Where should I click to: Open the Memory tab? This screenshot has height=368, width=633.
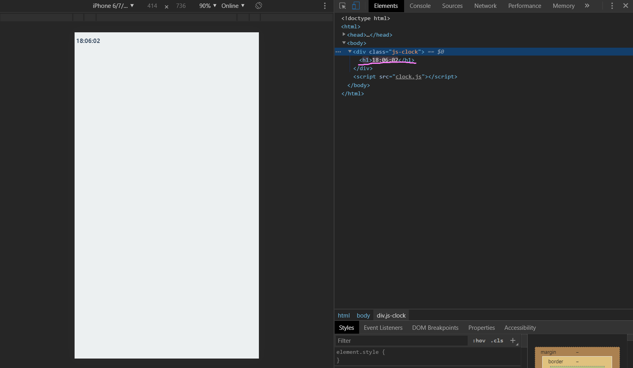[x=564, y=6]
